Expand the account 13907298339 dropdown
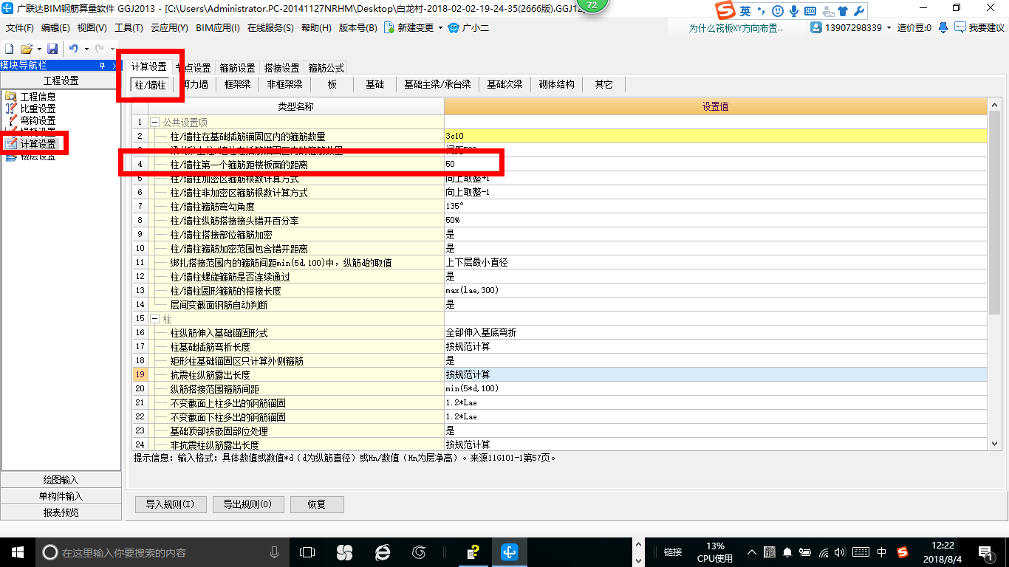This screenshot has height=567, width=1009. pos(888,28)
